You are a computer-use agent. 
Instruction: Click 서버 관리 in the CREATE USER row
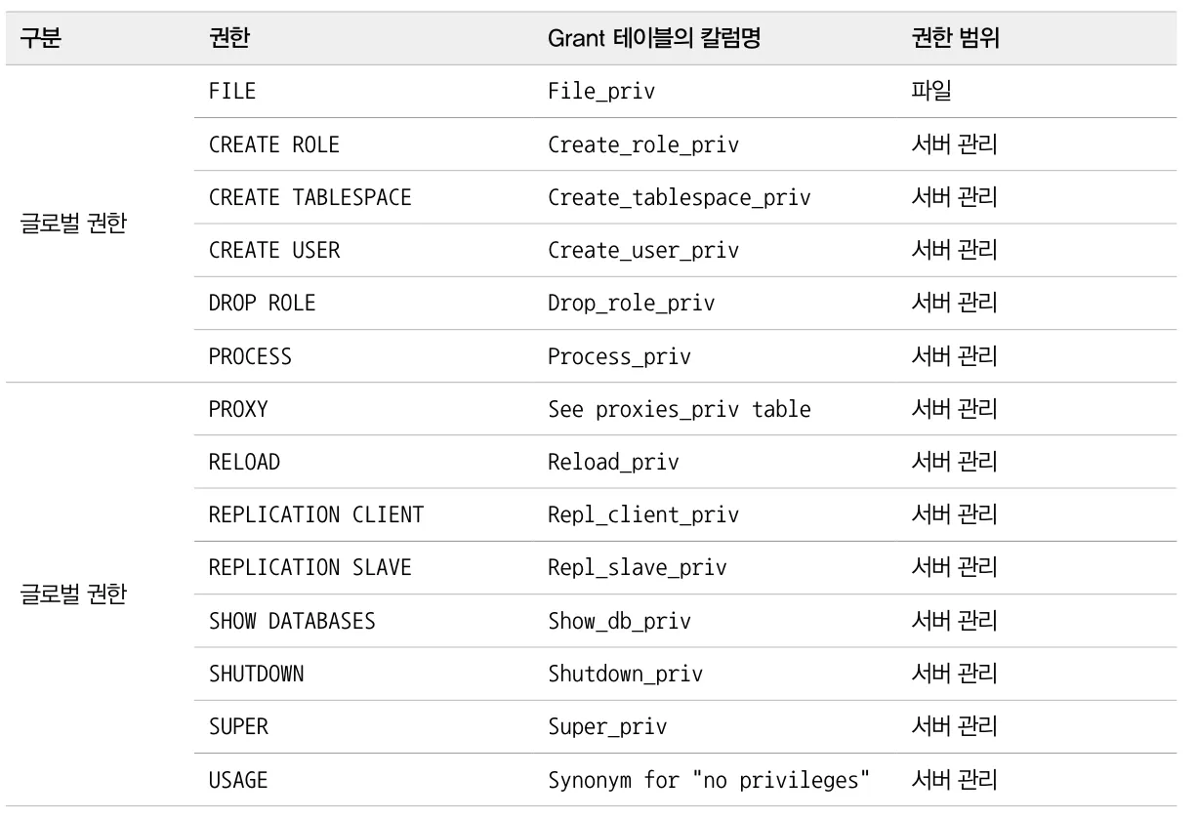tap(954, 250)
